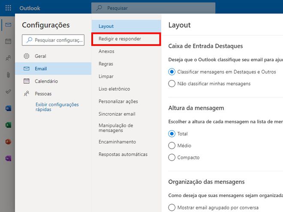Screen dimensions: 283x212
Task: Open Redigir e responder settings
Action: tap(126, 39)
